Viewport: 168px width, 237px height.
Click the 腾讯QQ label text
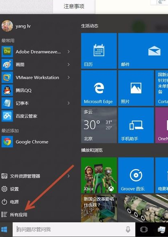point(23,90)
